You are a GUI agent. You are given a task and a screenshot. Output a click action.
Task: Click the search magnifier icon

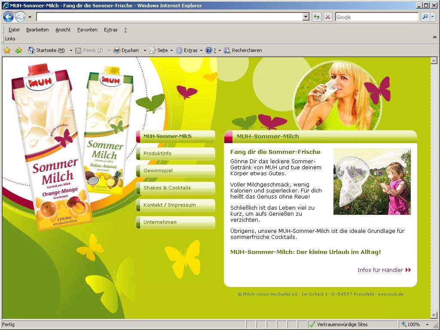425,17
